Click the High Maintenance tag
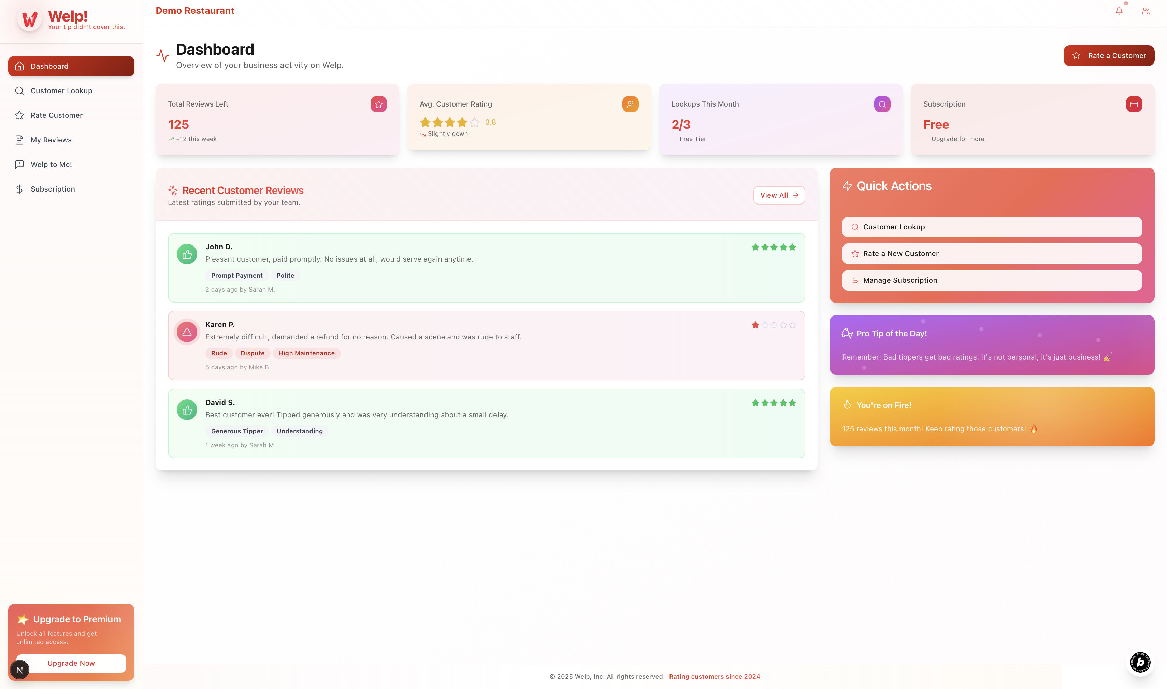The width and height of the screenshot is (1167, 689). coord(306,353)
